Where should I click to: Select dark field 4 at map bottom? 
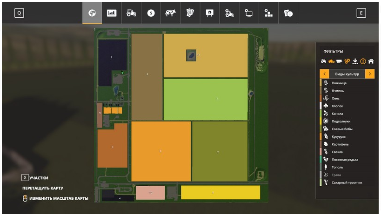[120, 198]
